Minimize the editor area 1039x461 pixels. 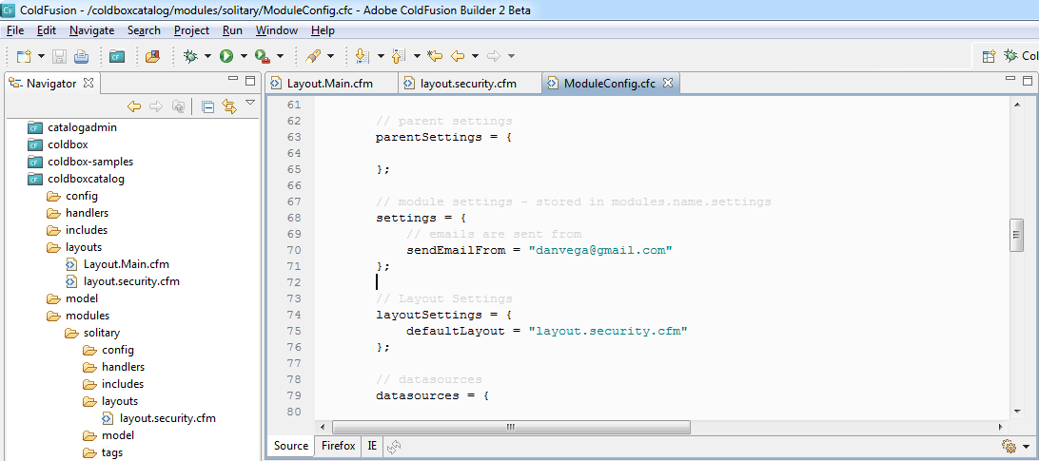[x=1010, y=80]
